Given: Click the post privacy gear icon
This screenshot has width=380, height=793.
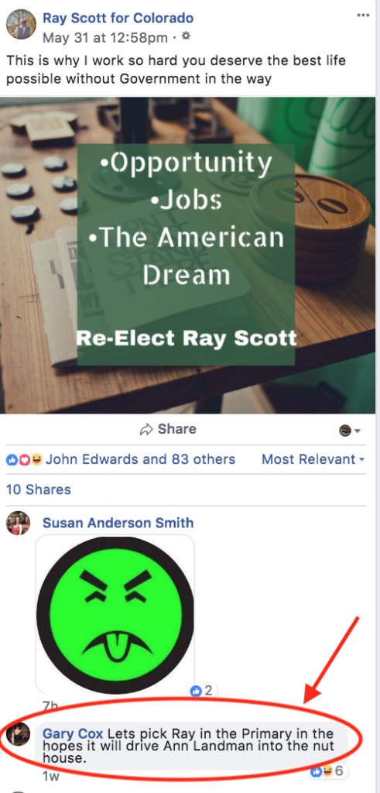Looking at the screenshot, I should (186, 36).
